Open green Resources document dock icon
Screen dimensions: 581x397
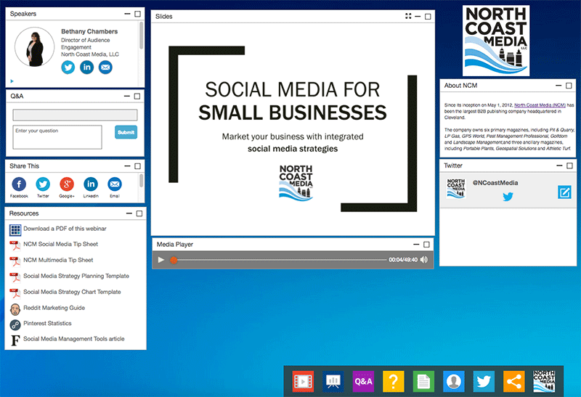[x=423, y=381]
